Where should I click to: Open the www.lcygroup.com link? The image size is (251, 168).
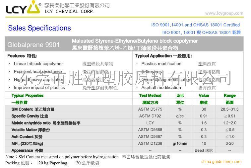224,13
